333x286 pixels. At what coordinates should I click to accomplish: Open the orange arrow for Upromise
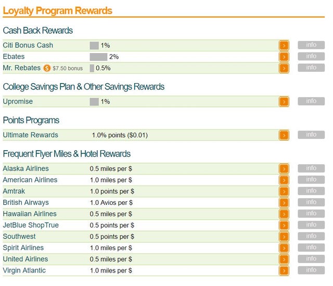coord(284,102)
